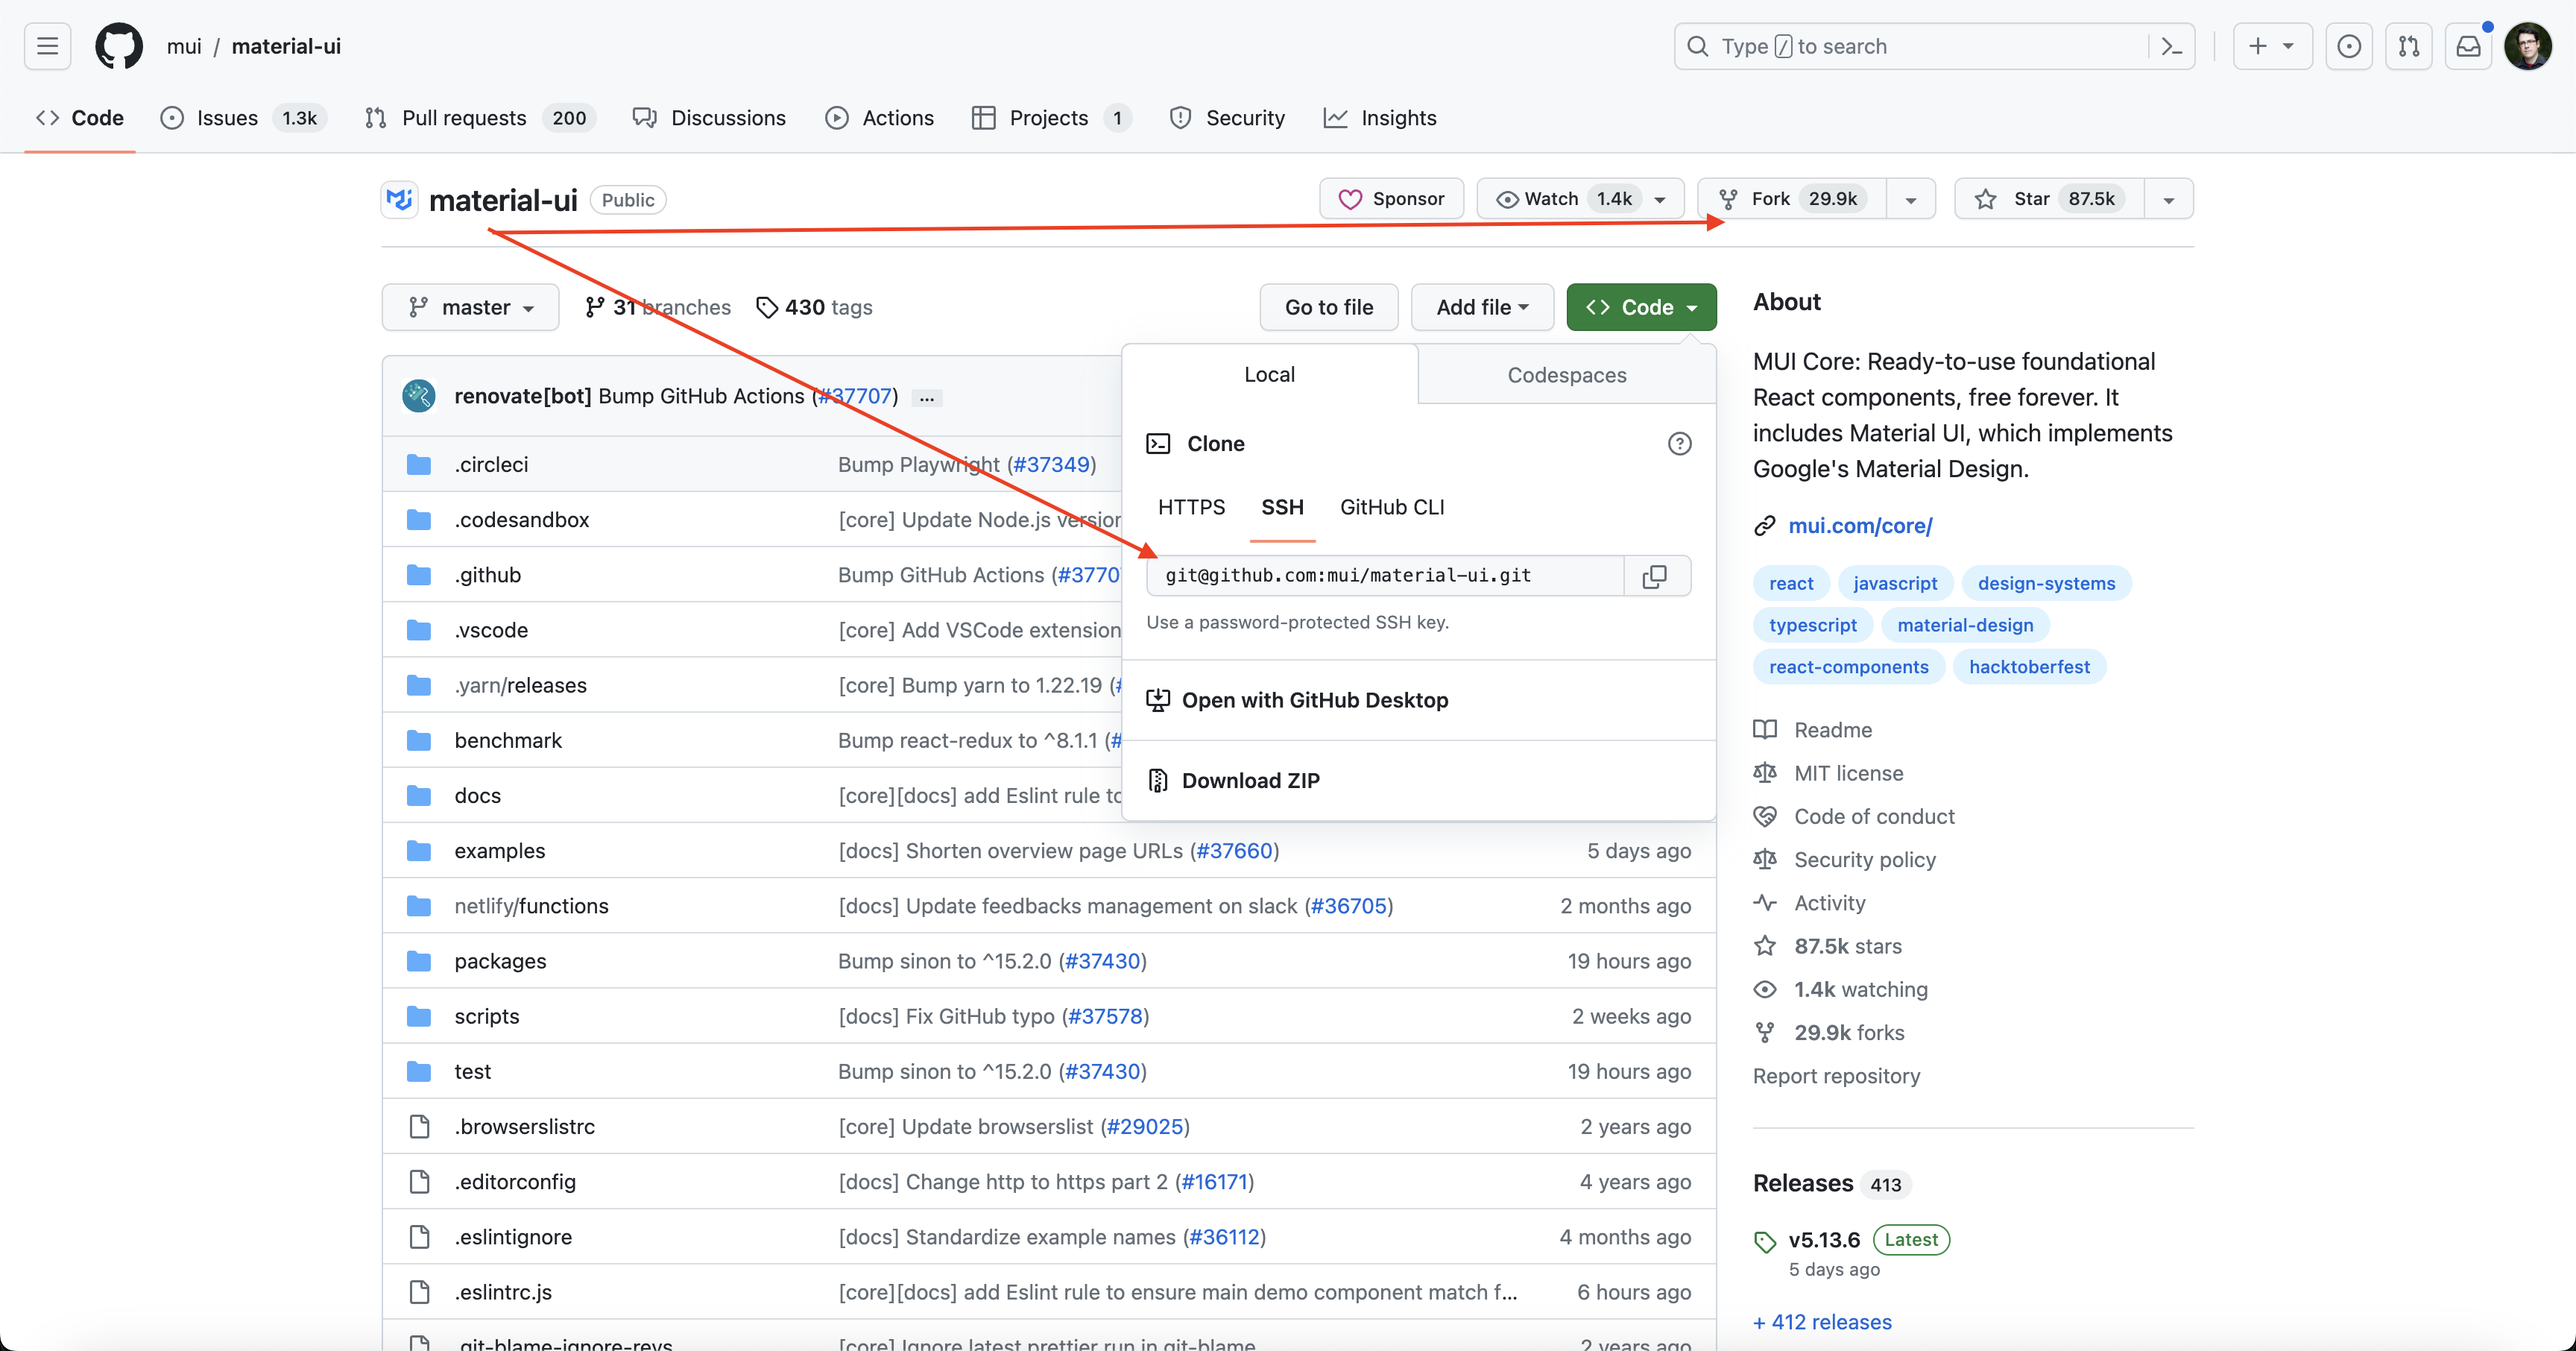Fork the material-ui repository
This screenshot has height=1351, width=2576.
[1792, 198]
